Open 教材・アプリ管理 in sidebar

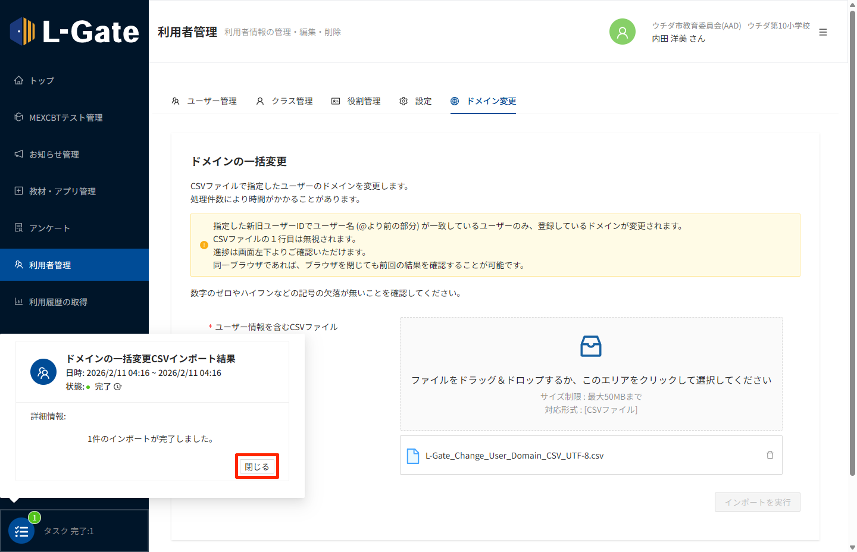(62, 192)
